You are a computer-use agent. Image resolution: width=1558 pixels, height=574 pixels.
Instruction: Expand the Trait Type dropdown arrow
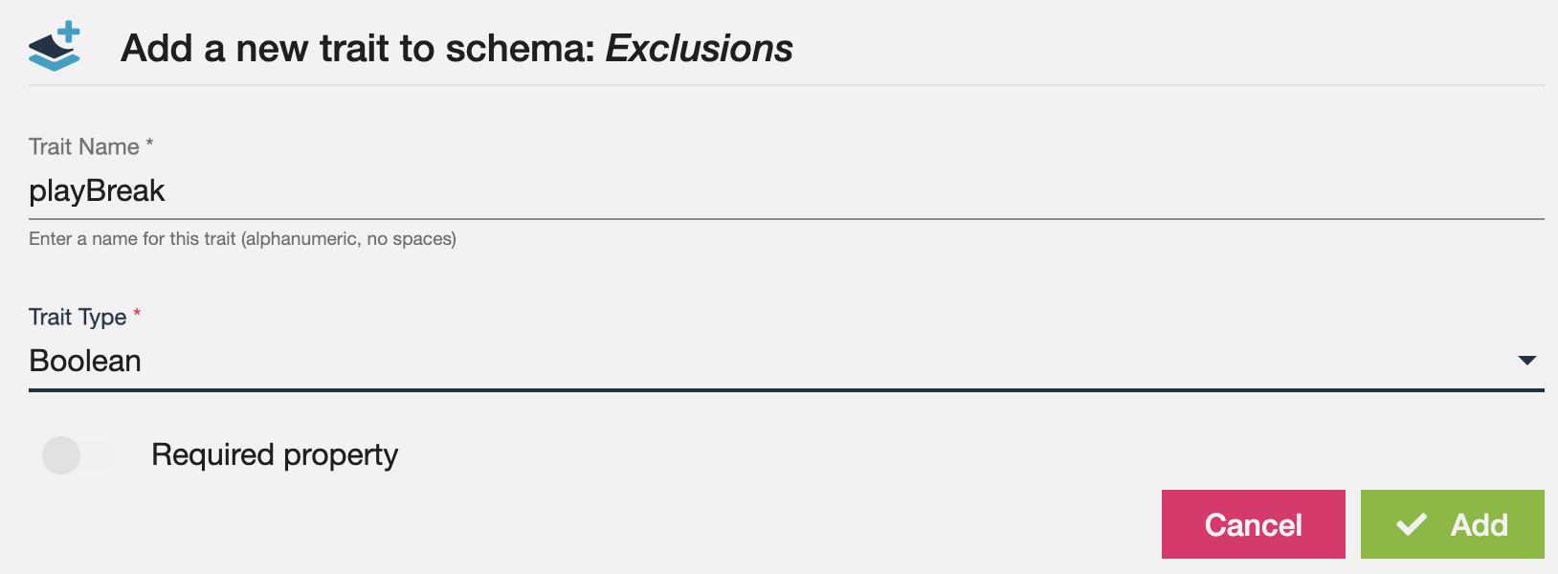click(x=1526, y=361)
